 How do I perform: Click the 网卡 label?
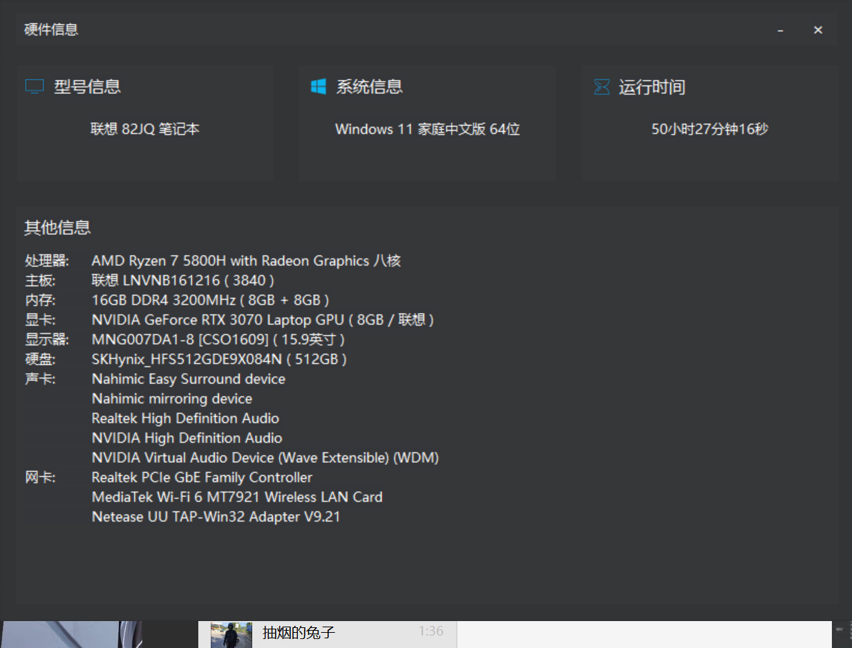[x=40, y=477]
